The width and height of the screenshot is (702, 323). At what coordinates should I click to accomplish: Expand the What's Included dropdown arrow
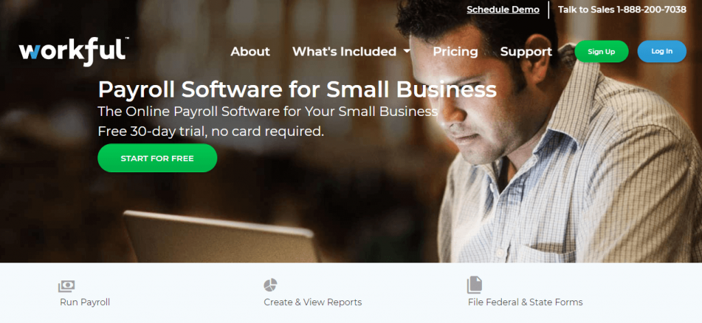click(x=407, y=51)
